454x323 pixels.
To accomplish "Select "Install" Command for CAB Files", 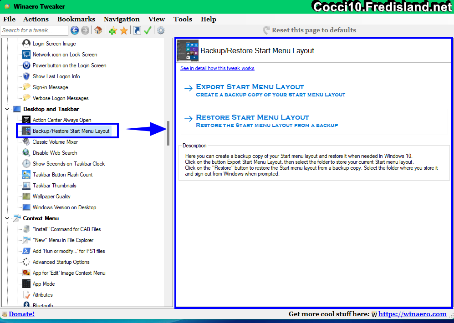I will [x=67, y=229].
